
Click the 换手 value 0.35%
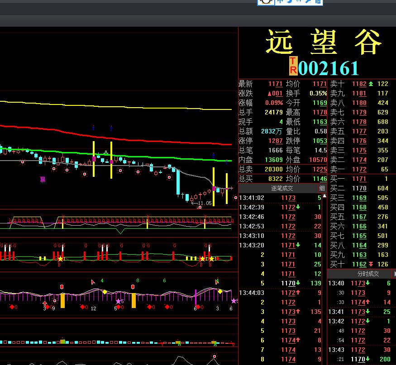[318, 93]
